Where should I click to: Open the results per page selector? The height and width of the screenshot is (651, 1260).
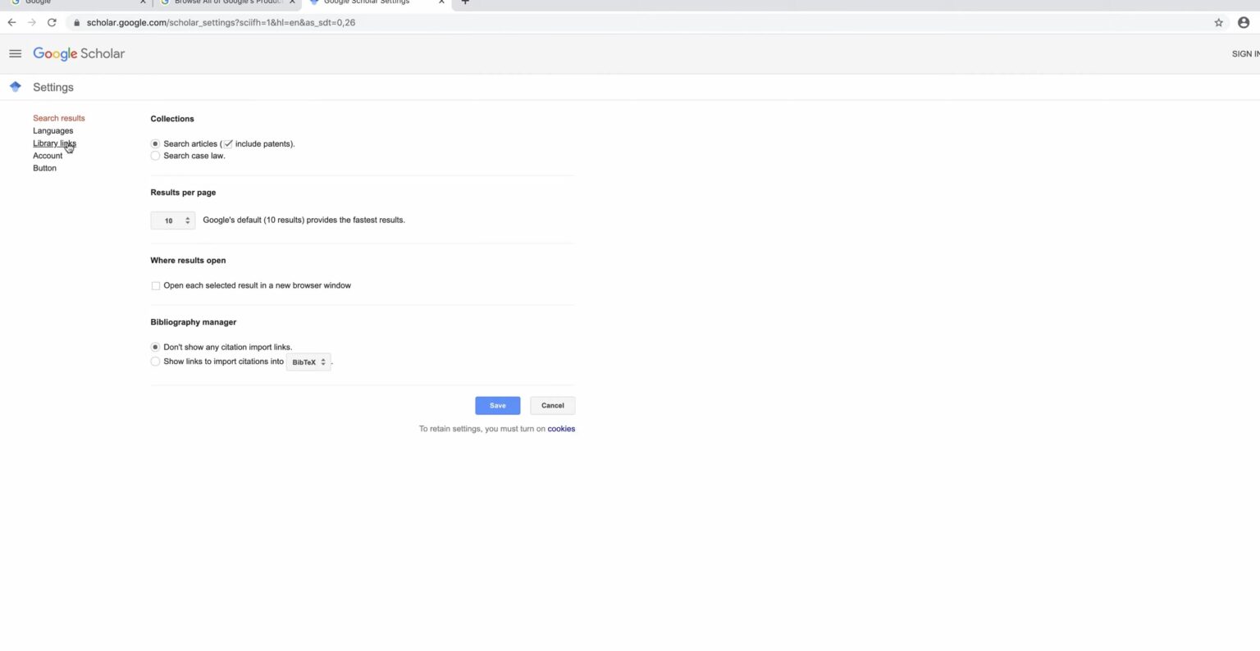pos(172,220)
